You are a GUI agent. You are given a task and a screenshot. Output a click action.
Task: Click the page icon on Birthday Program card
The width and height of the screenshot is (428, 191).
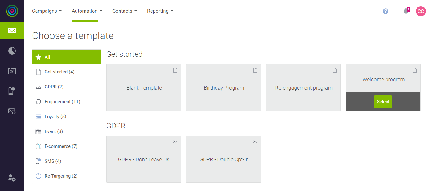tap(255, 70)
